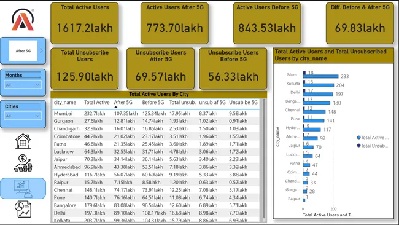Select the Coimbatore row city name
The height and width of the screenshot is (225, 399).
(67, 136)
